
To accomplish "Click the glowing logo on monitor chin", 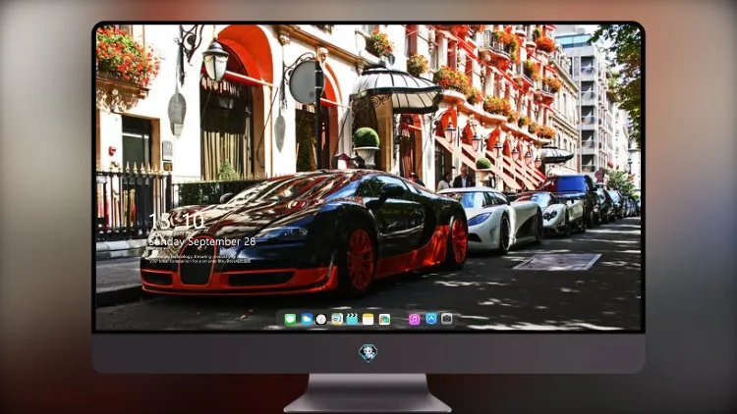I will (368, 352).
